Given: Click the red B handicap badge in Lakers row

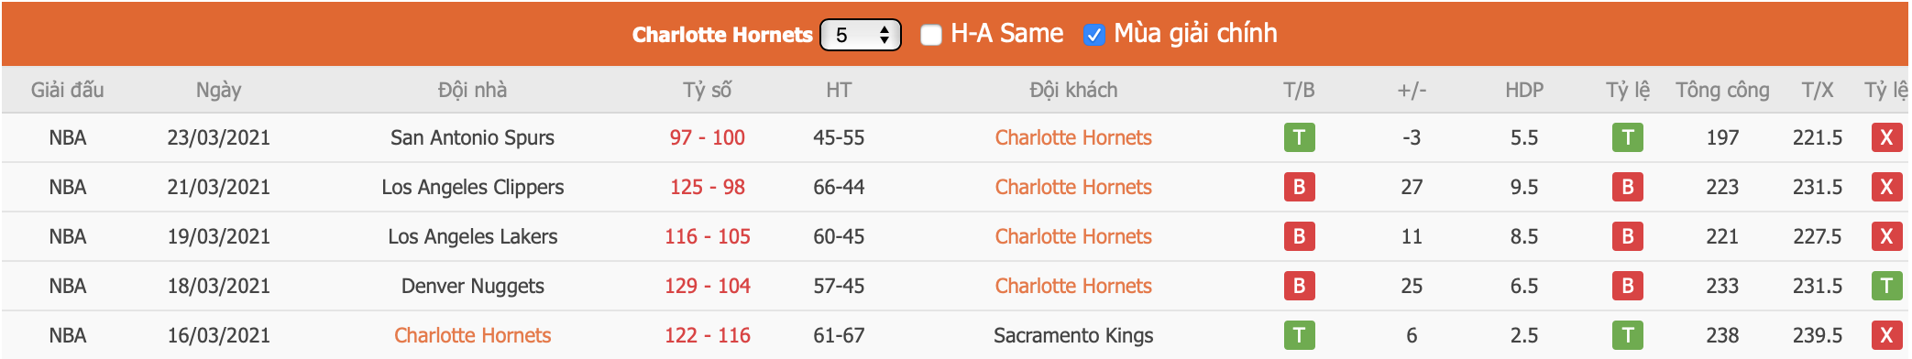Looking at the screenshot, I should click(x=1627, y=236).
